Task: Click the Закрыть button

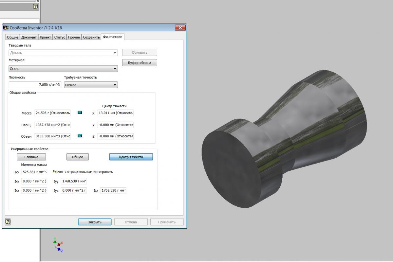Action: (x=95, y=222)
